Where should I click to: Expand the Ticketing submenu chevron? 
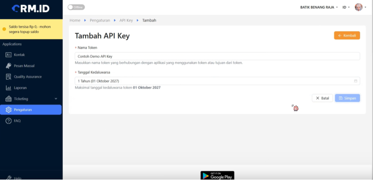click(56, 98)
